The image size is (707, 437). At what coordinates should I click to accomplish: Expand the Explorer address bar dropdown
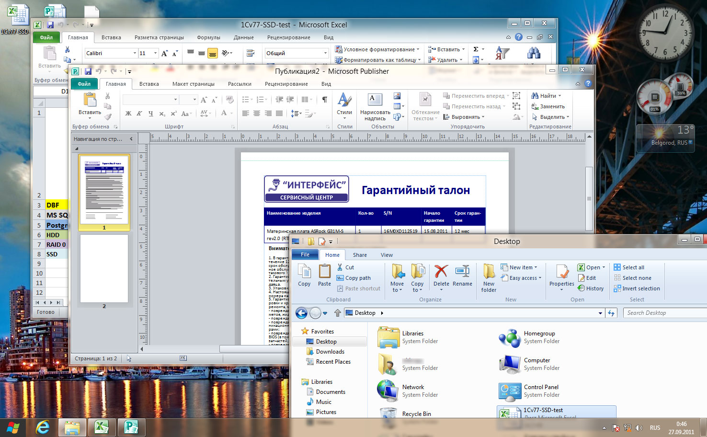coord(600,313)
